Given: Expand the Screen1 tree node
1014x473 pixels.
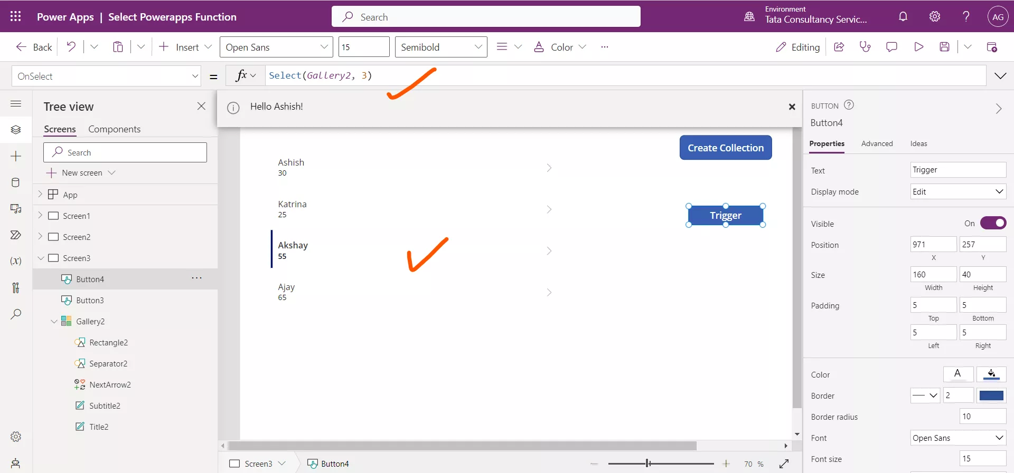Looking at the screenshot, I should (x=40, y=215).
